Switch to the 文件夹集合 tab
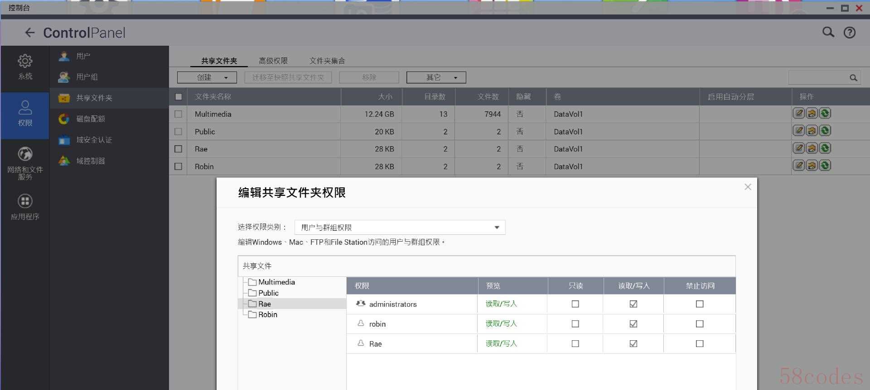 (327, 61)
